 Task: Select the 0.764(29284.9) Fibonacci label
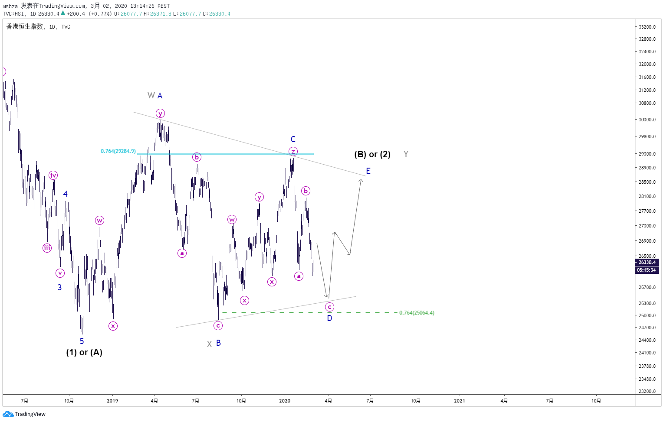[118, 151]
